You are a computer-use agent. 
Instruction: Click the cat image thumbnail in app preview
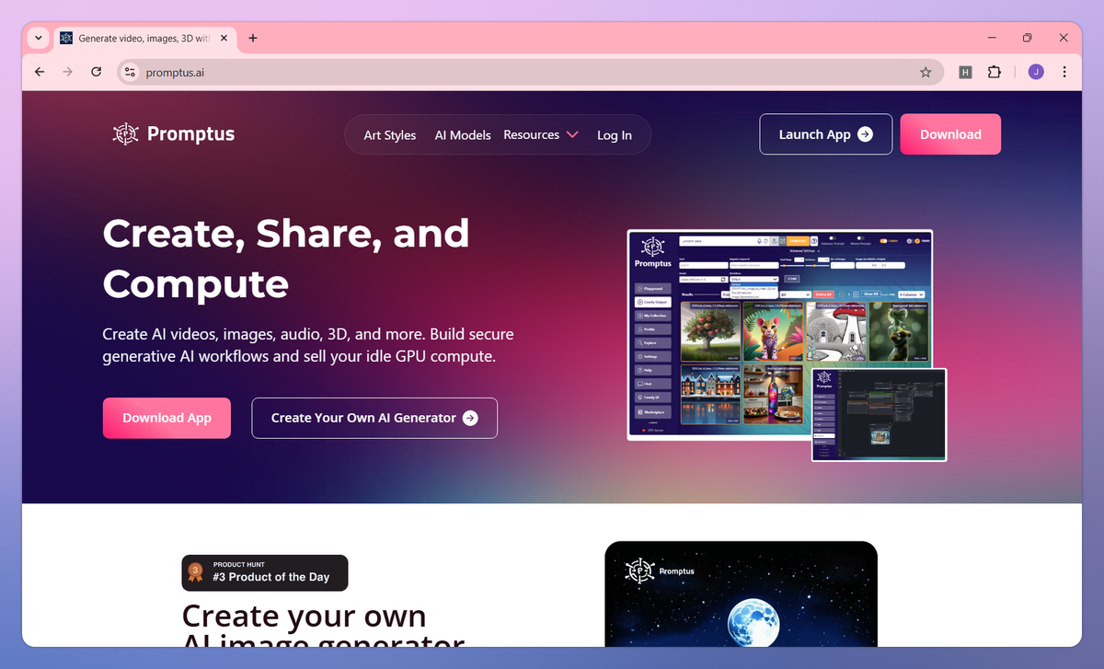tap(775, 330)
